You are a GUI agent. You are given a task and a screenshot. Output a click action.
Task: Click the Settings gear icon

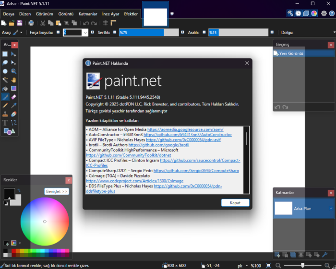tap(324, 13)
